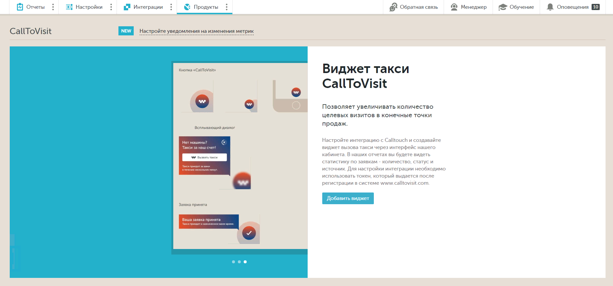Click the Интеграции squares icon
The height and width of the screenshot is (286, 613).
(x=127, y=7)
